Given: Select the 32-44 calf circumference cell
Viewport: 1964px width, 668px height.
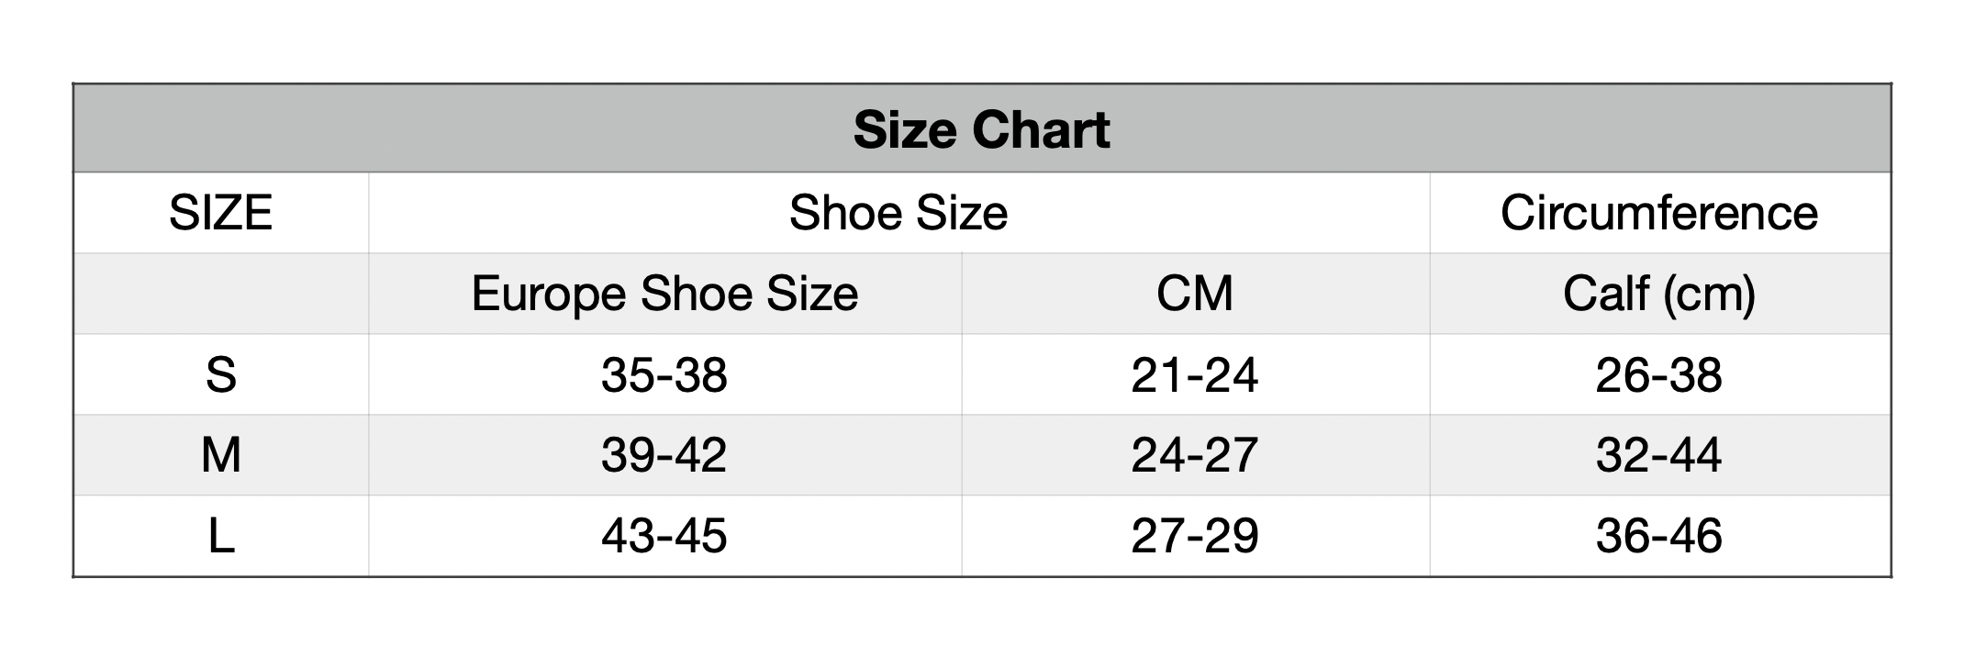Looking at the screenshot, I should (x=1659, y=455).
